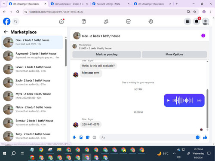Screen dimensions: 215x161
Task: Open Windows taskbar search
Action: pos(13,153)
